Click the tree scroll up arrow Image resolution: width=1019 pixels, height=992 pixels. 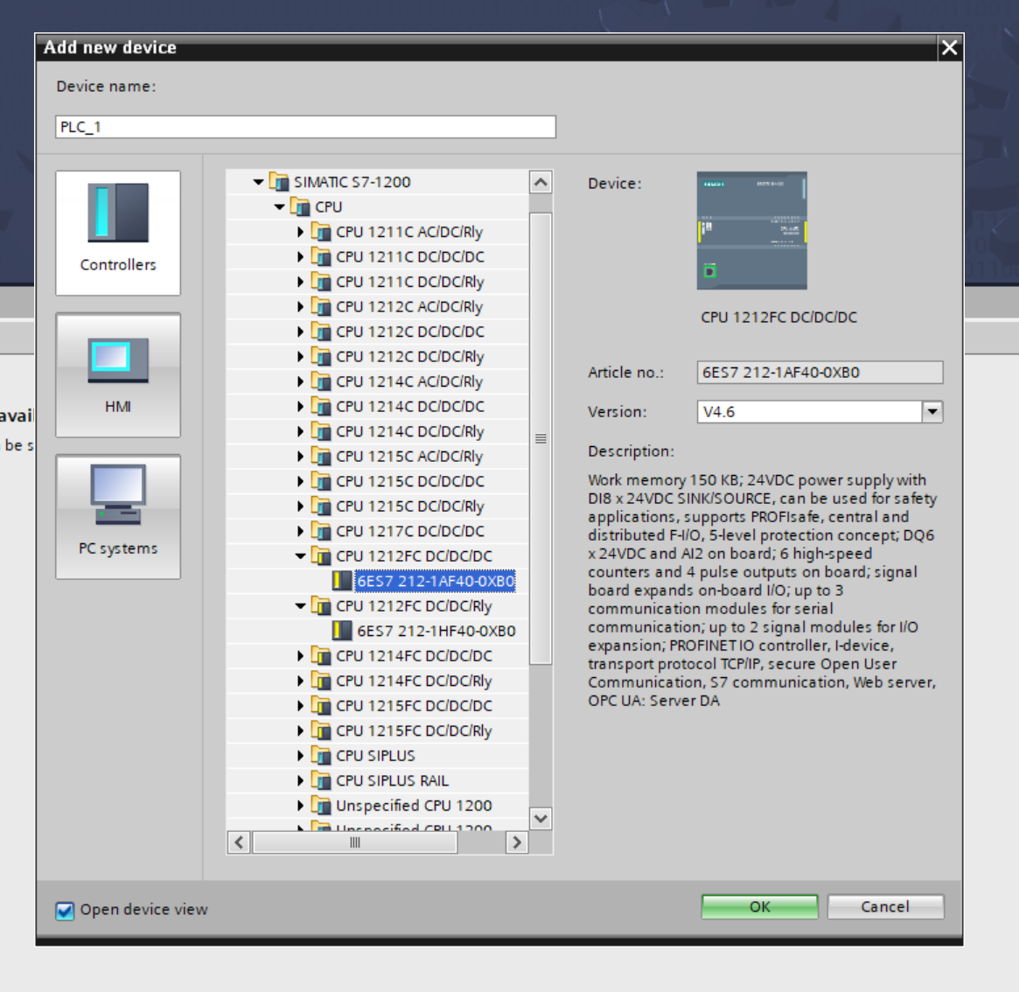541,182
